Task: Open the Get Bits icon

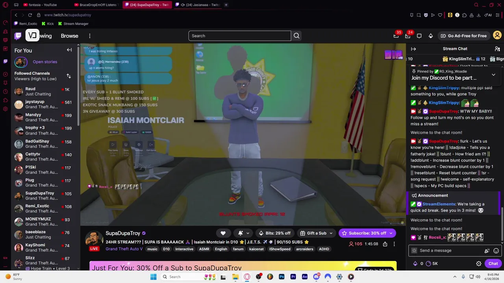Action: point(431,36)
